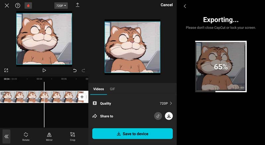Select the Crop tool
The width and height of the screenshot is (265, 145).
click(73, 136)
